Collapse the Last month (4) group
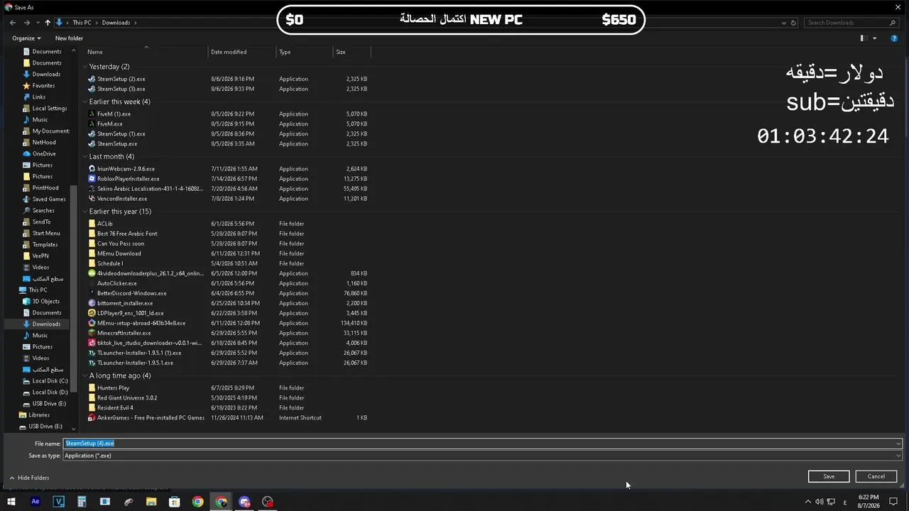Screen dimensions: 909x511 (x=85, y=156)
